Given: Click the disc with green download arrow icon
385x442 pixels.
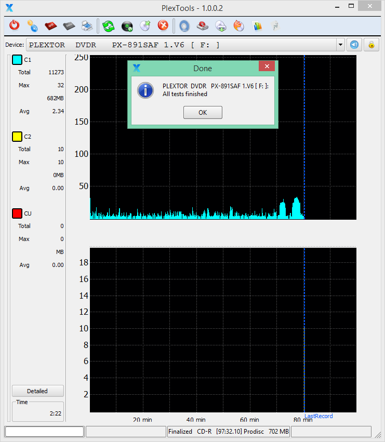Looking at the screenshot, I should point(221,26).
